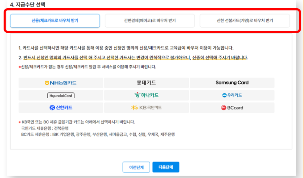Image resolution: width=304 pixels, height=178 pixels.
Task: Choose BCcard option
Action: coord(232,107)
